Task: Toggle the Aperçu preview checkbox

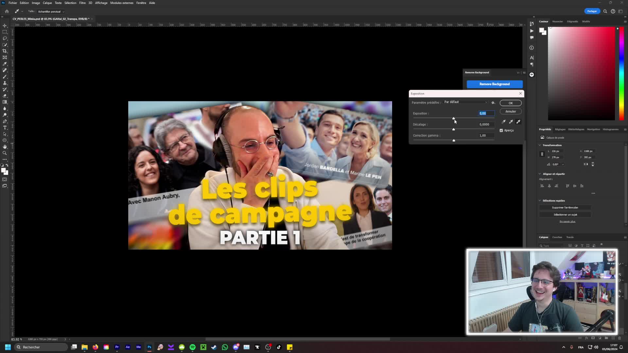Action: pyautogui.click(x=501, y=130)
